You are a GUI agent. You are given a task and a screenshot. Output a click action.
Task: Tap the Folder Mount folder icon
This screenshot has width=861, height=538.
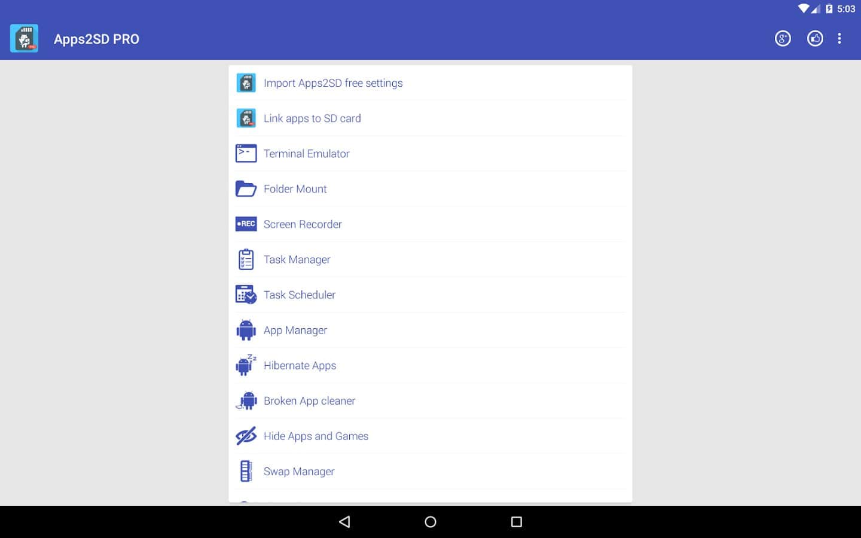pos(246,189)
